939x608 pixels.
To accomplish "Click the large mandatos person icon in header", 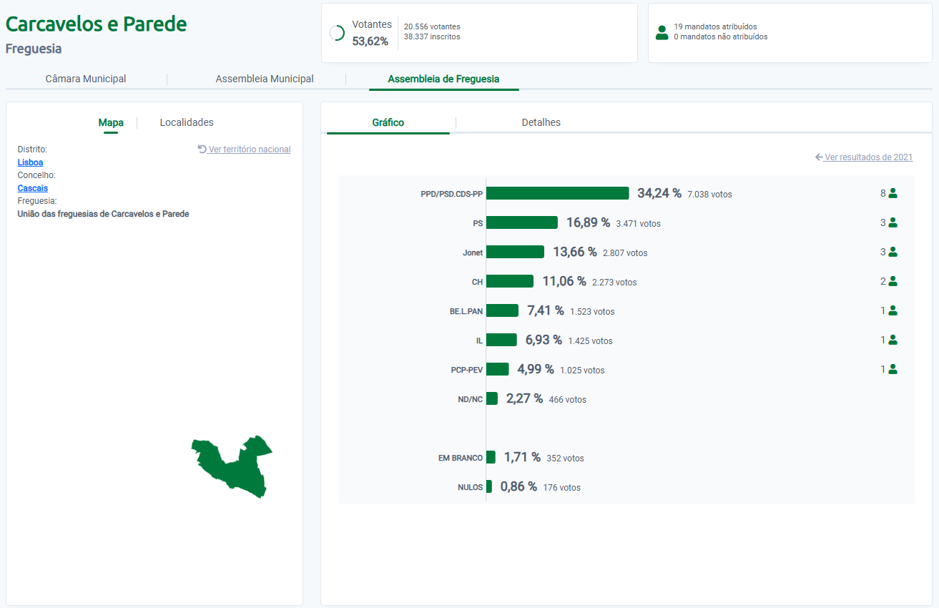I will click(662, 32).
